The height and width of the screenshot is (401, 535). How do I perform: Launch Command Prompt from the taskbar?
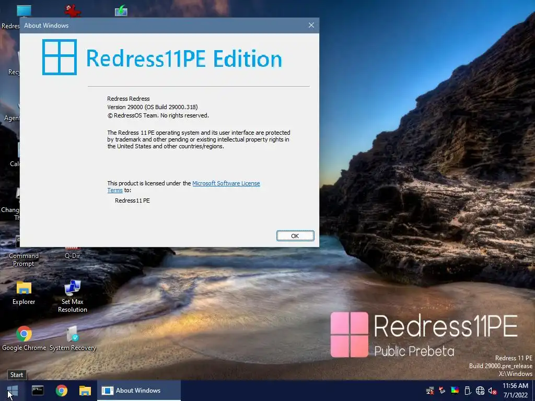pyautogui.click(x=38, y=391)
